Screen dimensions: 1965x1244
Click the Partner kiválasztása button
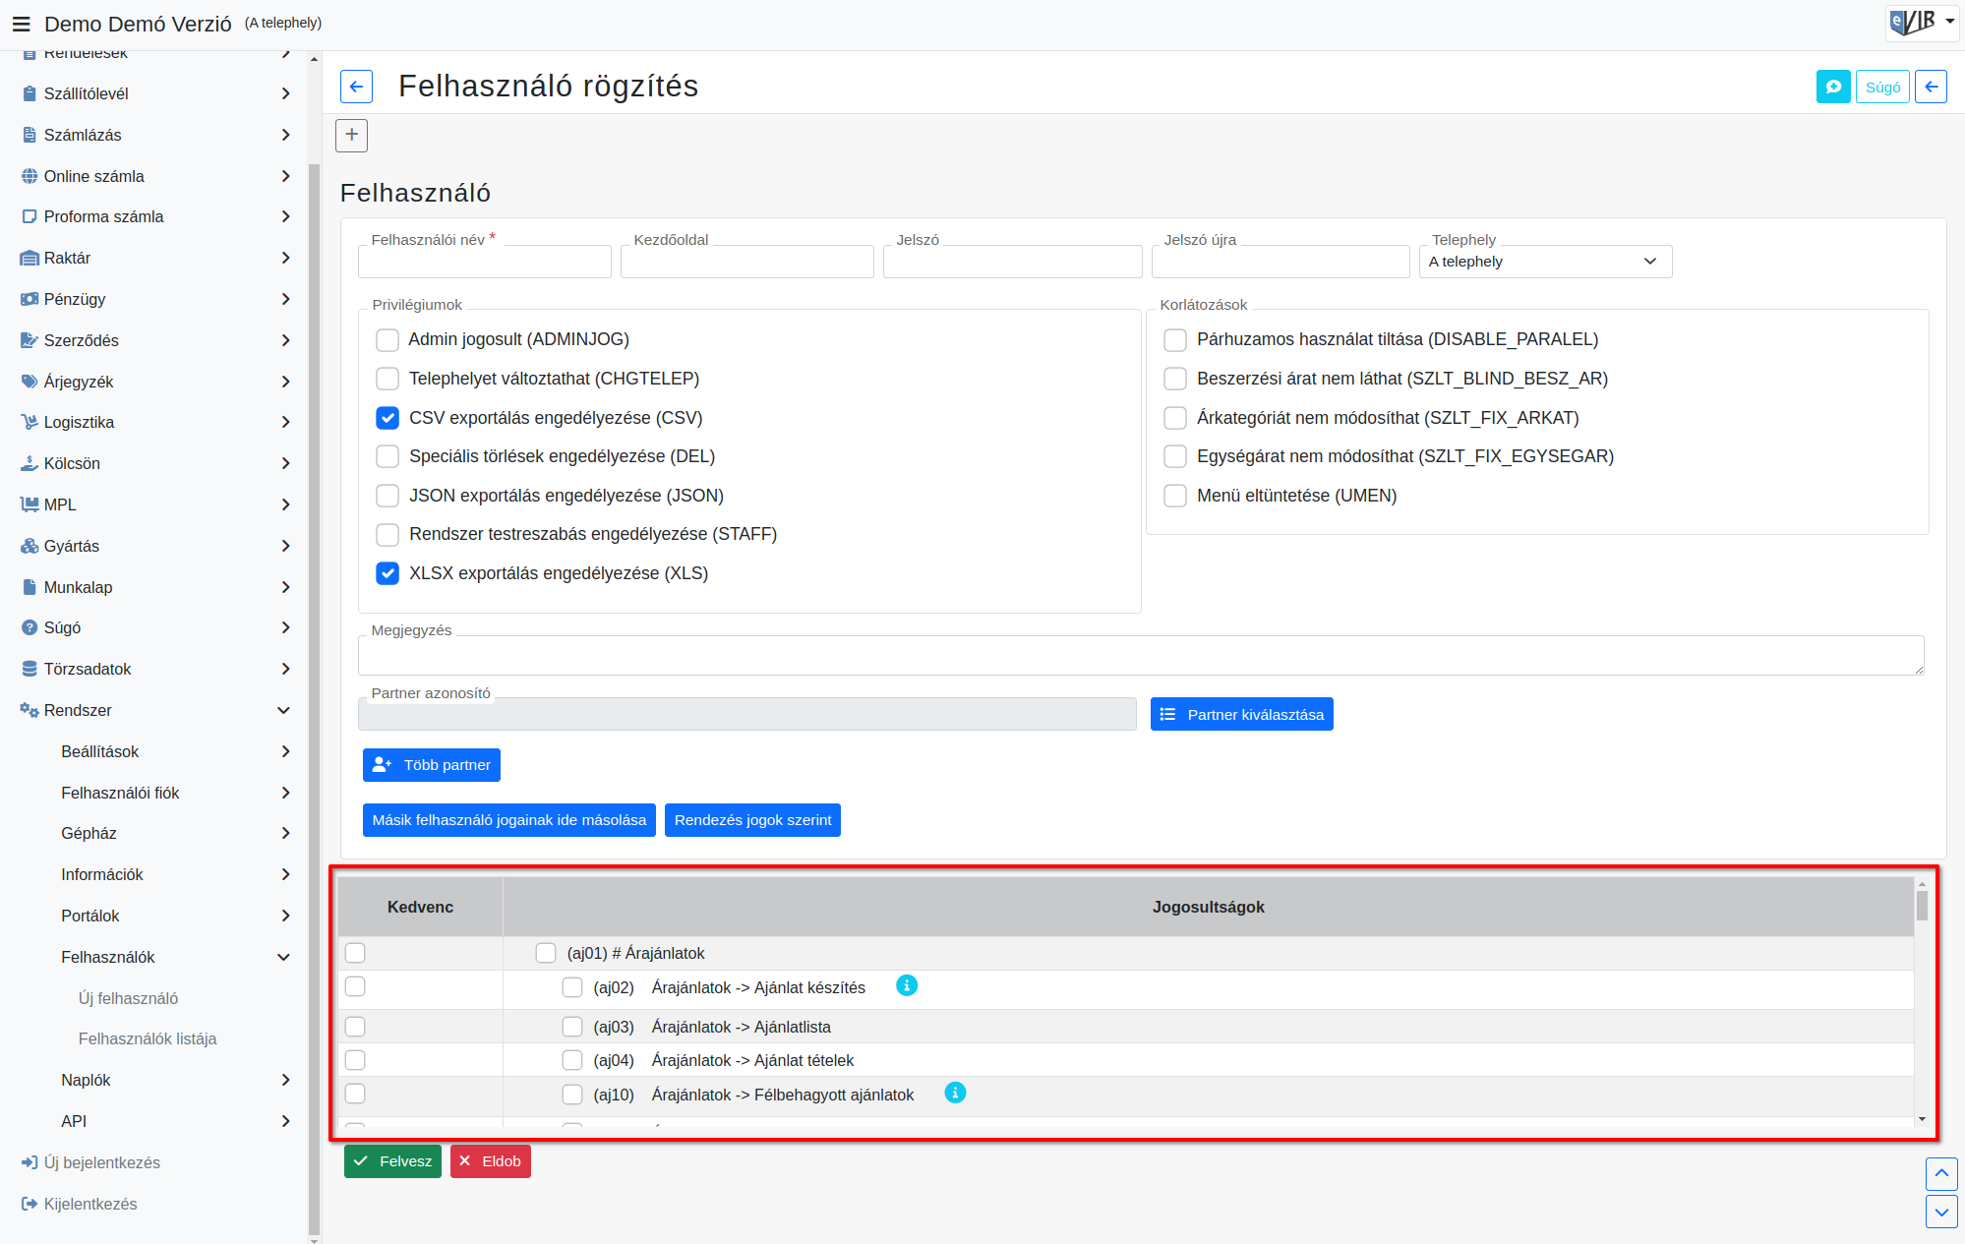[x=1241, y=714]
